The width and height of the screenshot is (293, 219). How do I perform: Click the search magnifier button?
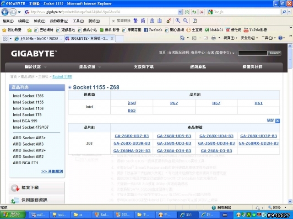pos(284,12)
